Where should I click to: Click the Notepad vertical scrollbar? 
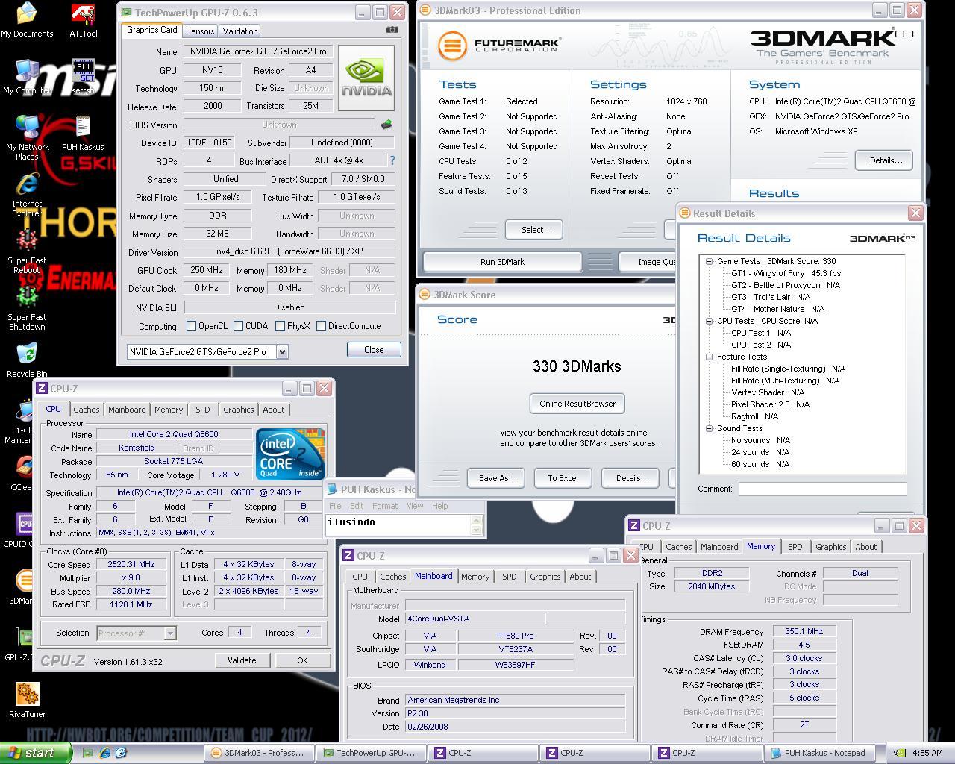click(x=477, y=525)
